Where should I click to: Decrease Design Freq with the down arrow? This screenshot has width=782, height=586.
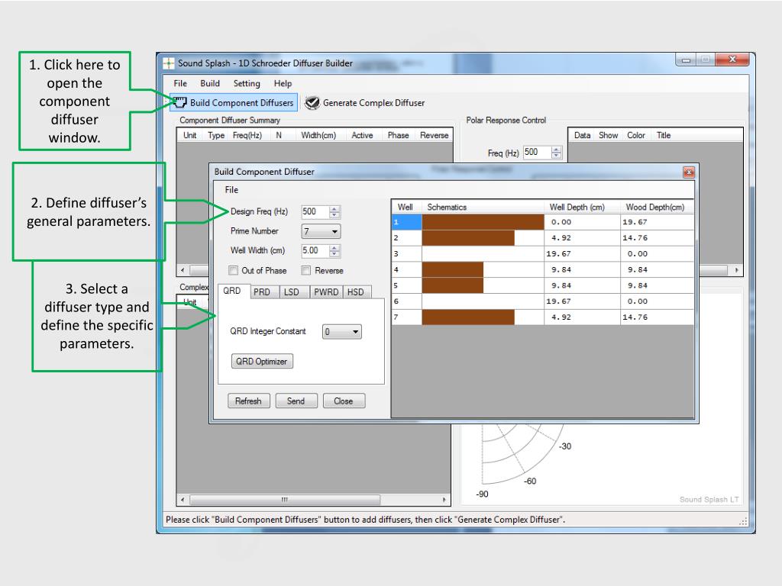334,215
